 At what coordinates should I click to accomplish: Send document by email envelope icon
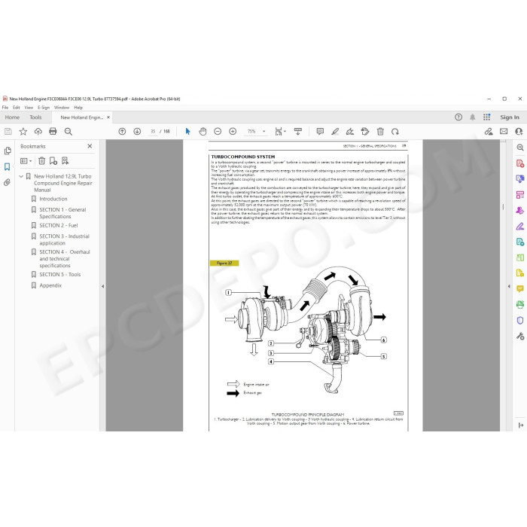coord(504,132)
